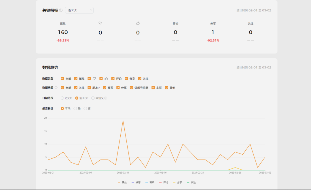Toggle the heart data type checkbox
Image resolution: width=311 pixels, height=190 pixels.
[89, 78]
